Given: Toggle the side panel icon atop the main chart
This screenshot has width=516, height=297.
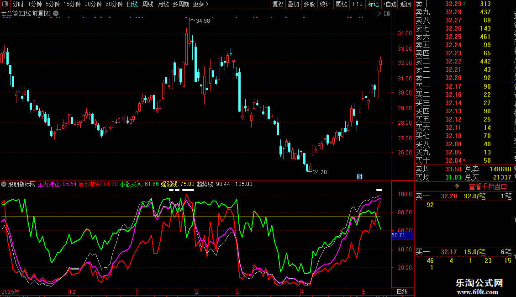Looking at the screenshot, I should point(387,14).
